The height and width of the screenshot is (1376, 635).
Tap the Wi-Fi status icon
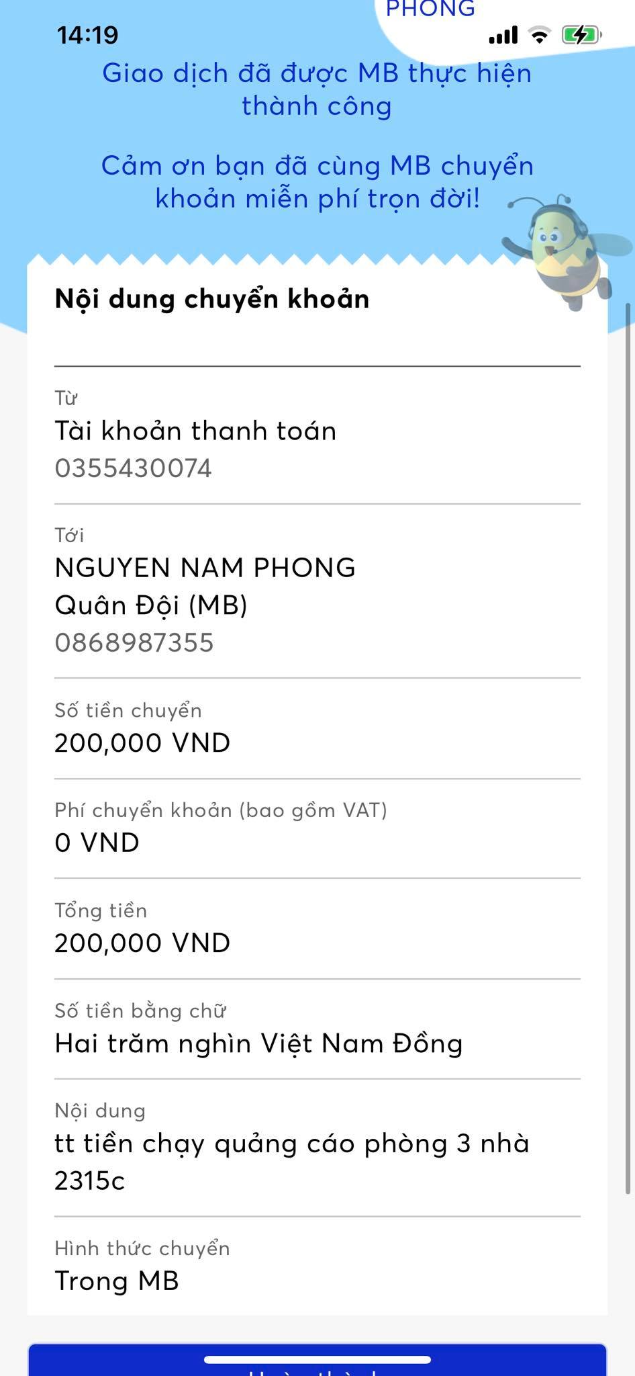(x=539, y=35)
